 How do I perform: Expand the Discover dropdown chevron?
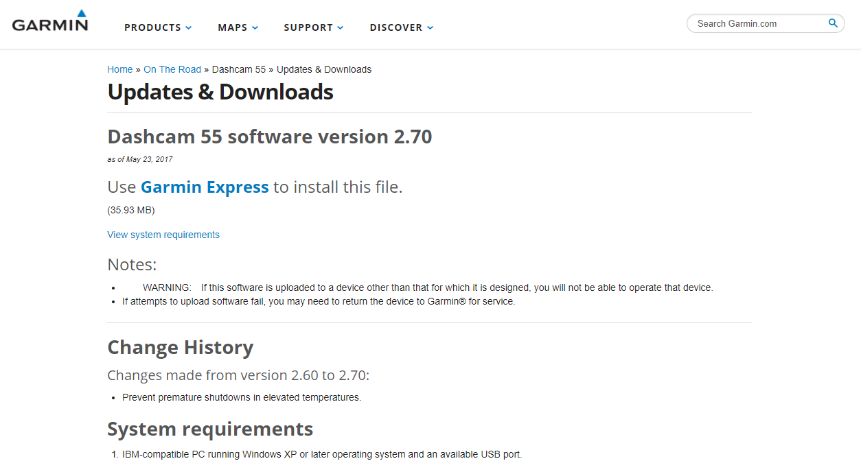coord(430,27)
